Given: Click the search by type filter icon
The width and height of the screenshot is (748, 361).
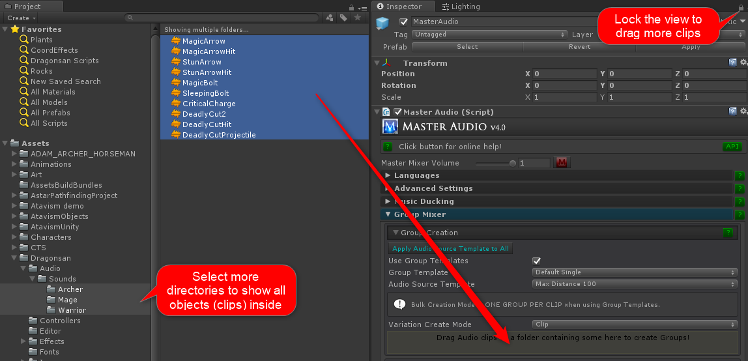Looking at the screenshot, I should point(329,18).
